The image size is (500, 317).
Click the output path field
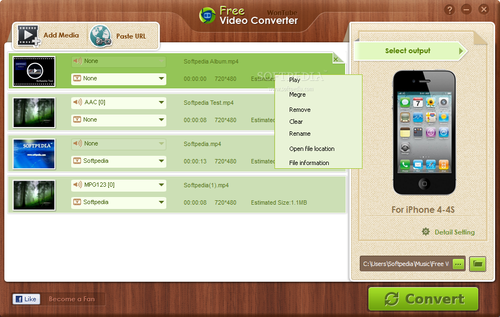point(405,264)
